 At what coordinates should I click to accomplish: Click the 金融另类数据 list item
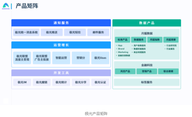click(124, 55)
